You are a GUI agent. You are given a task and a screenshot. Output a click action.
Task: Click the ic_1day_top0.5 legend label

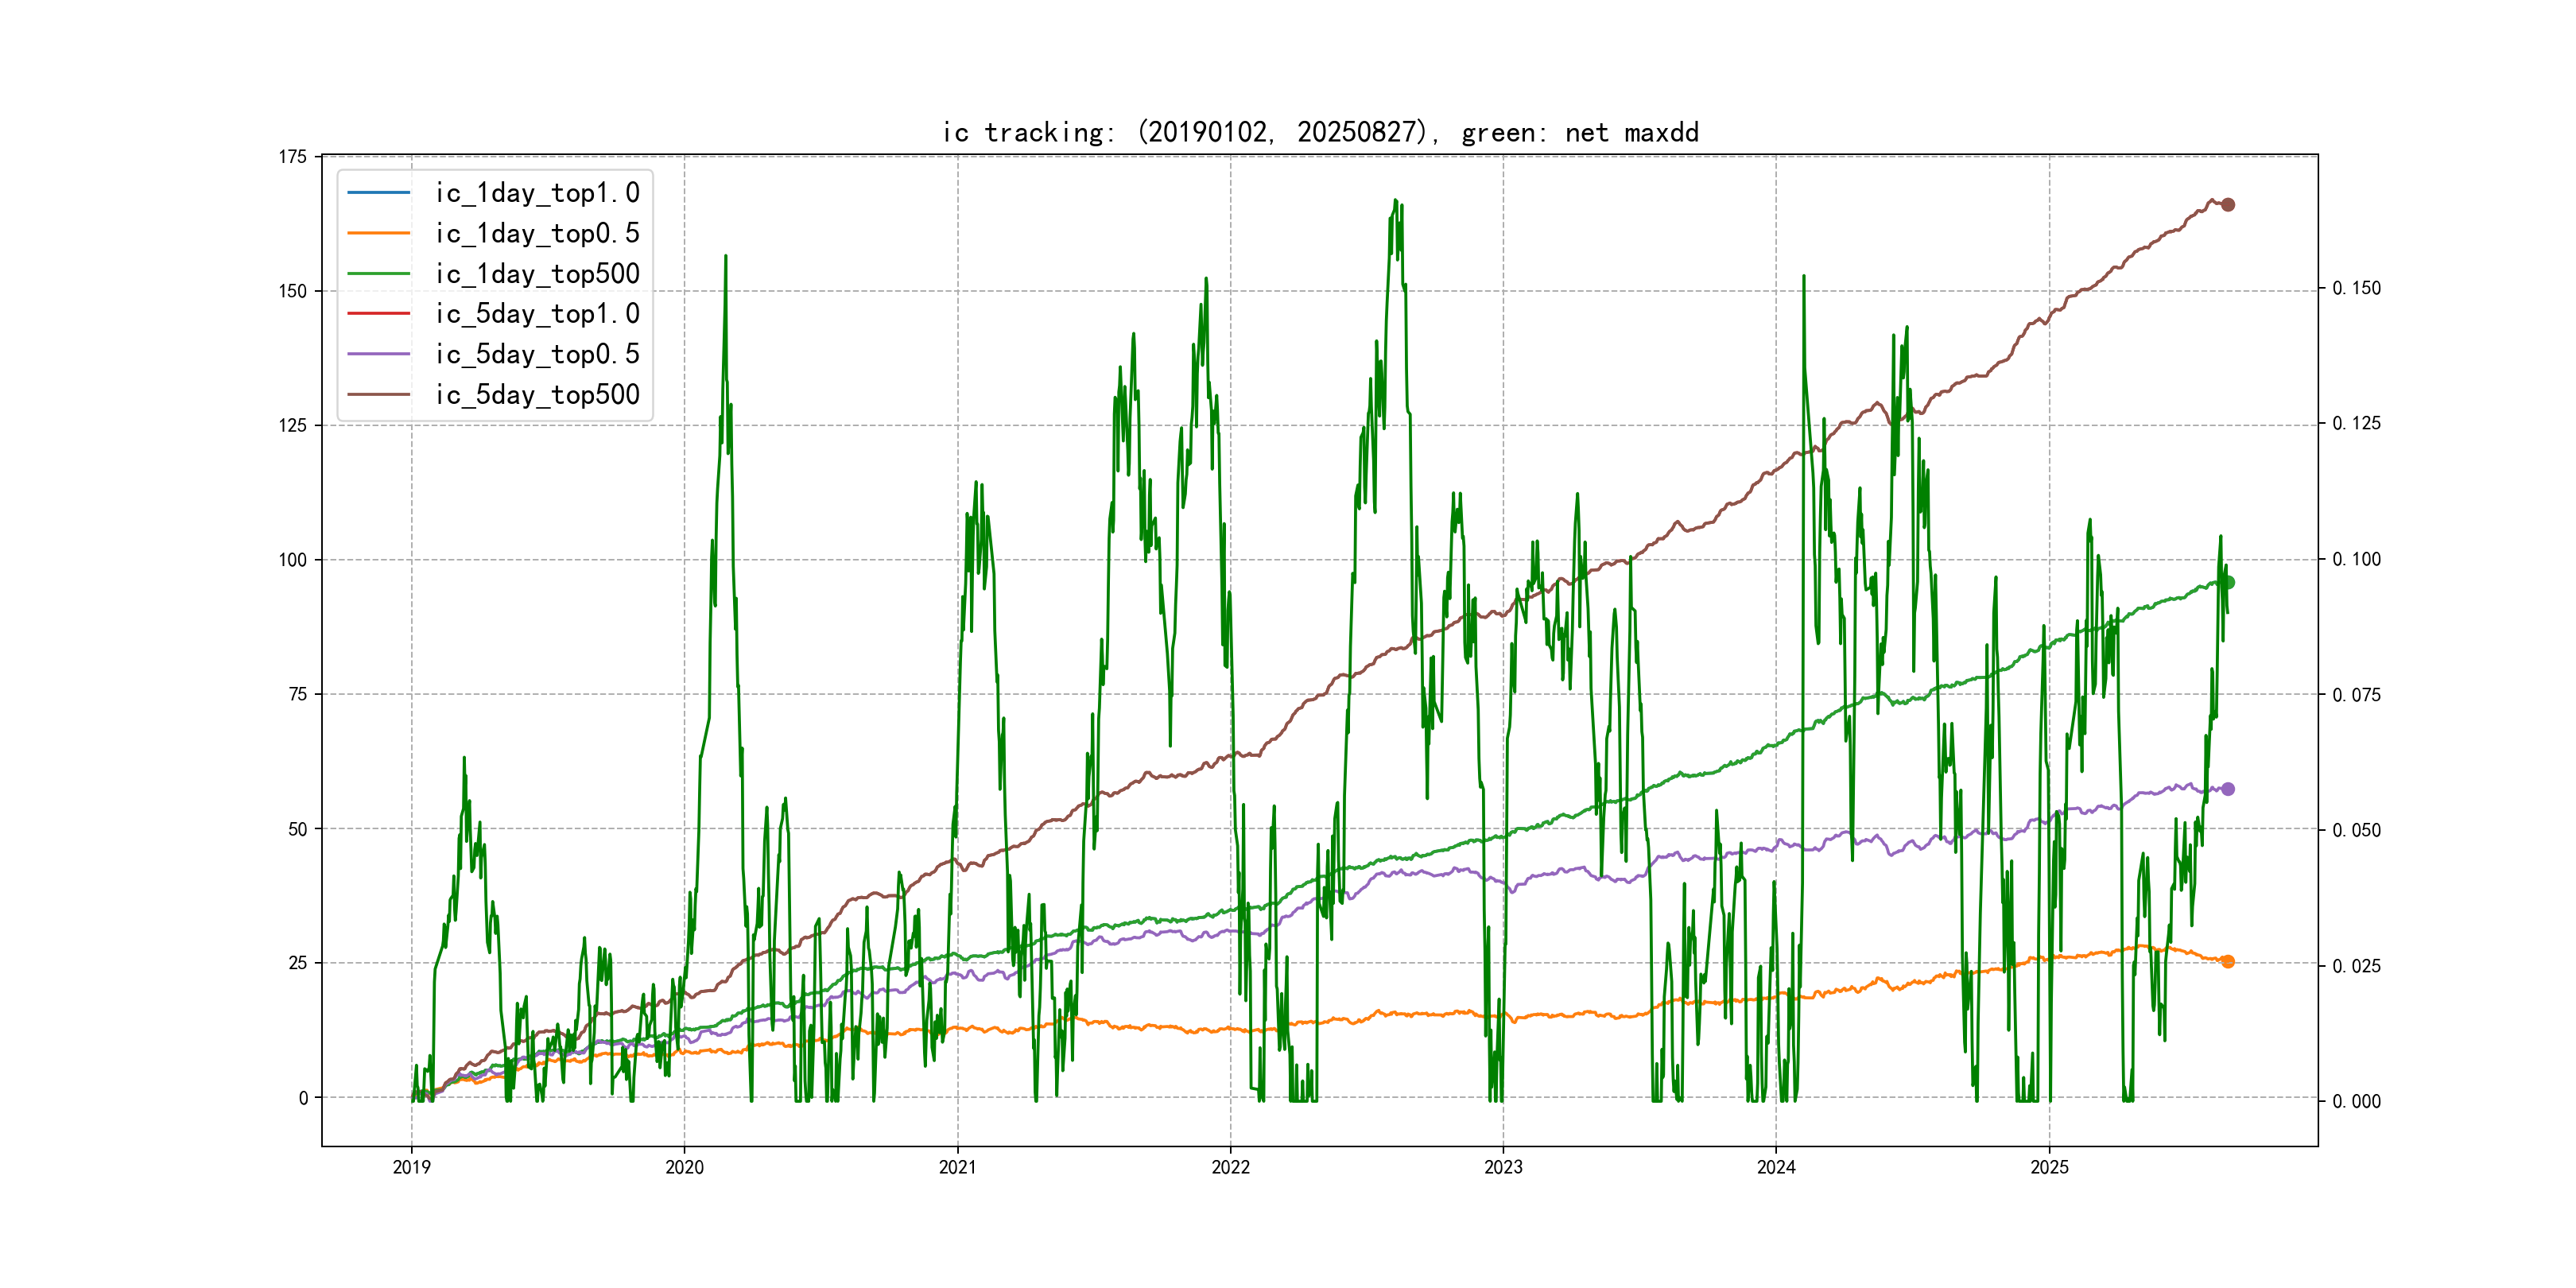(x=537, y=233)
